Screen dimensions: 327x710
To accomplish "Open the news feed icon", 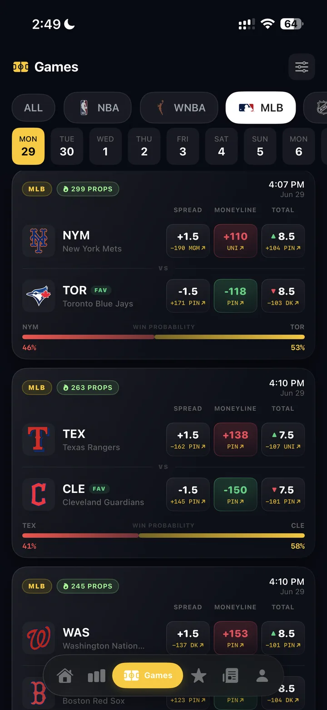I will tap(230, 676).
